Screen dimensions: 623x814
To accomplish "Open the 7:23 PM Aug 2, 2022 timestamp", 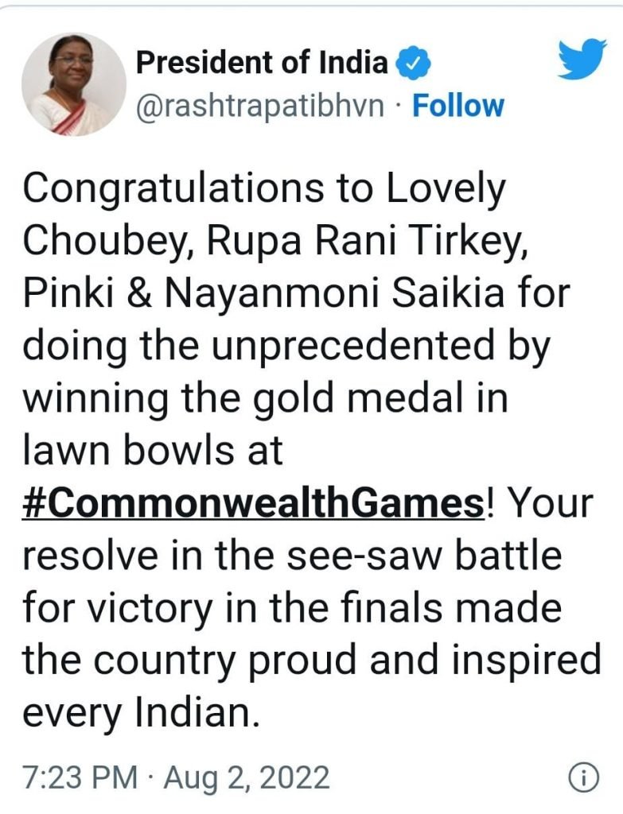I will [176, 778].
